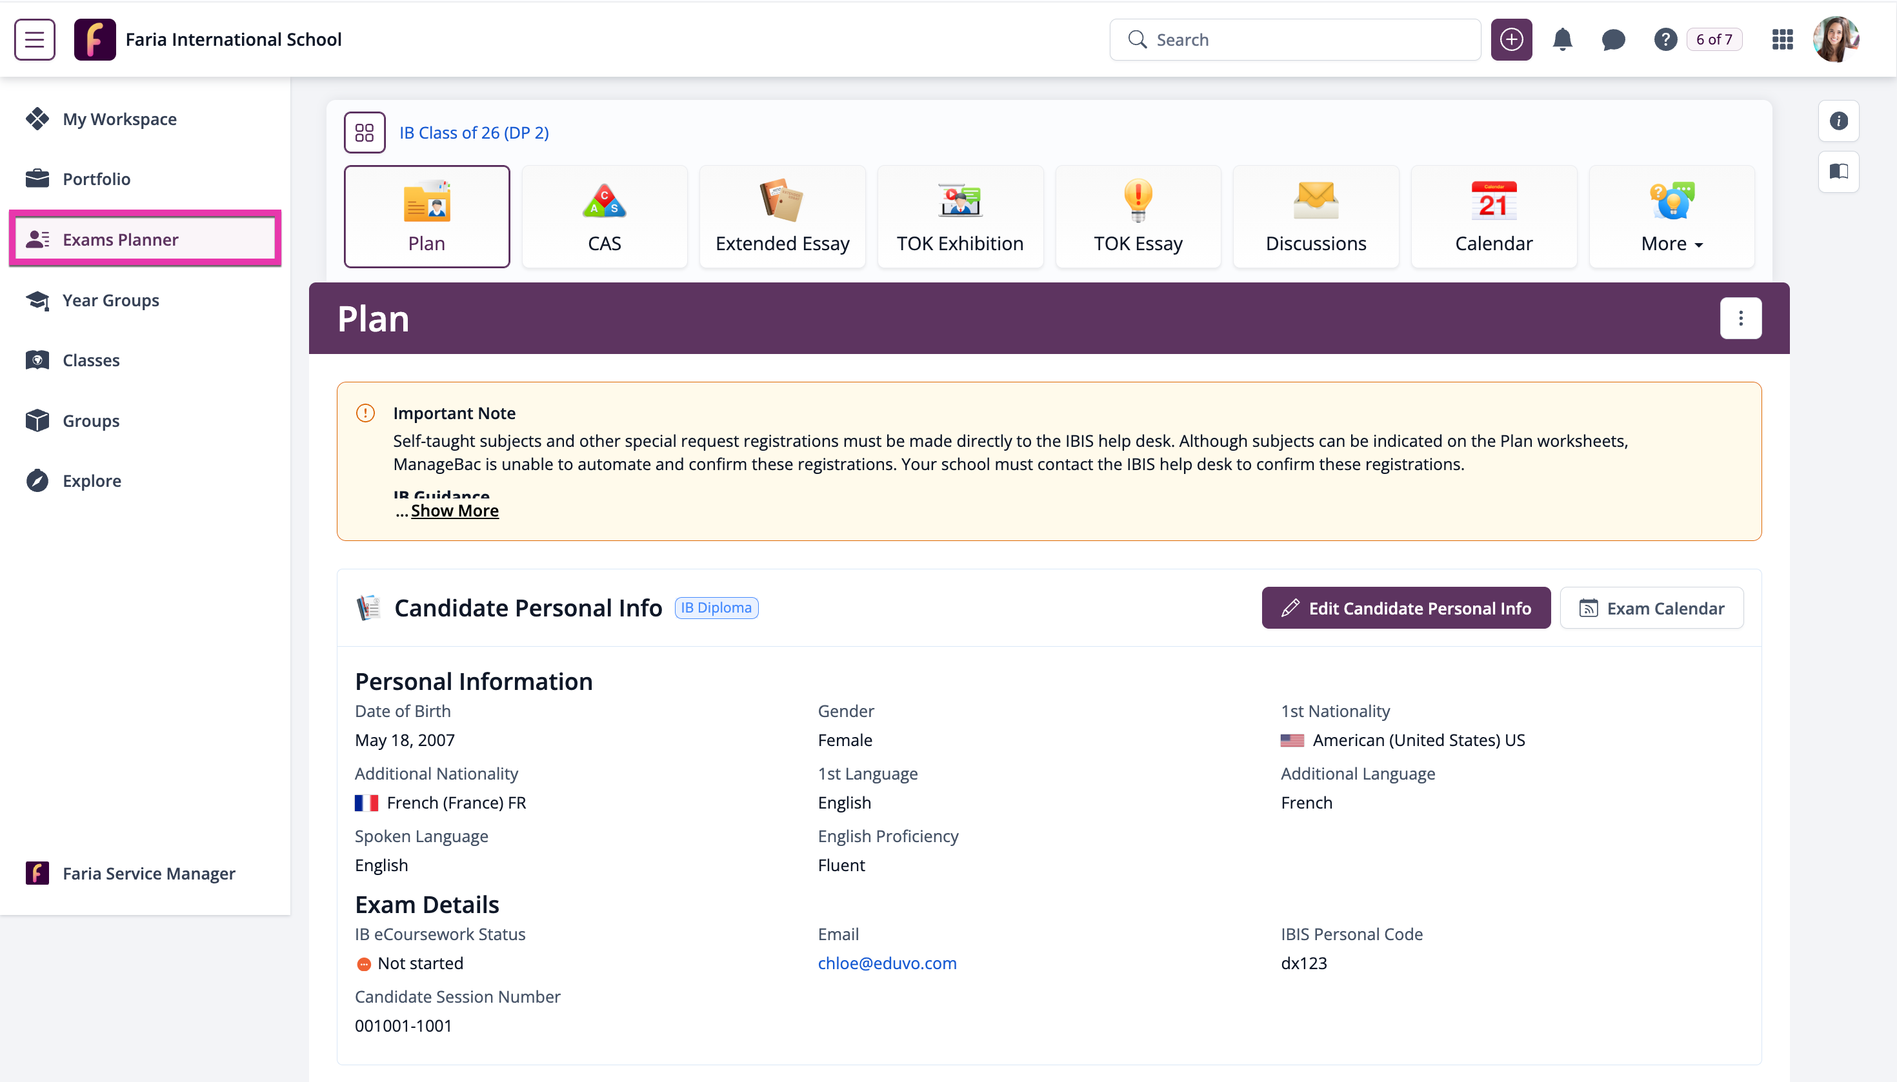Click the year group dashboard grid icon

(x=365, y=132)
